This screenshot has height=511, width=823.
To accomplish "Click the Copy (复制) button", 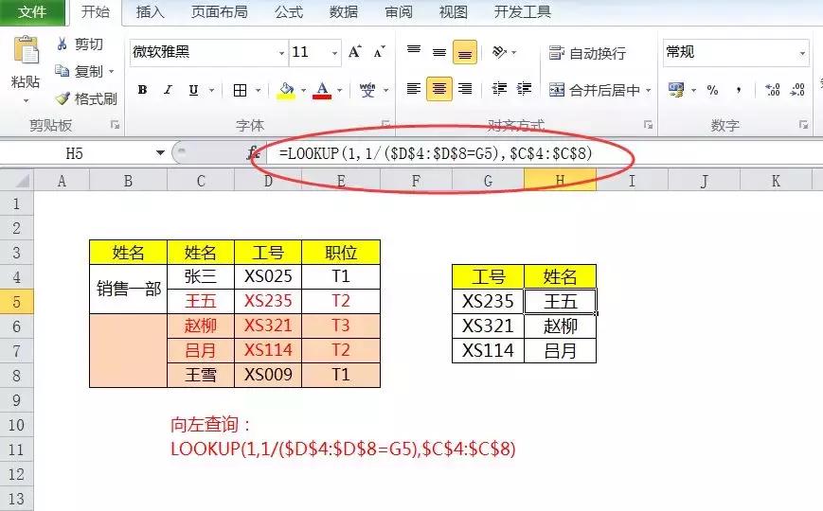I will [79, 71].
